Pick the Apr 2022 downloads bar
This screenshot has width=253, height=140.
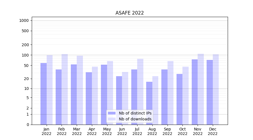(x=95, y=95)
